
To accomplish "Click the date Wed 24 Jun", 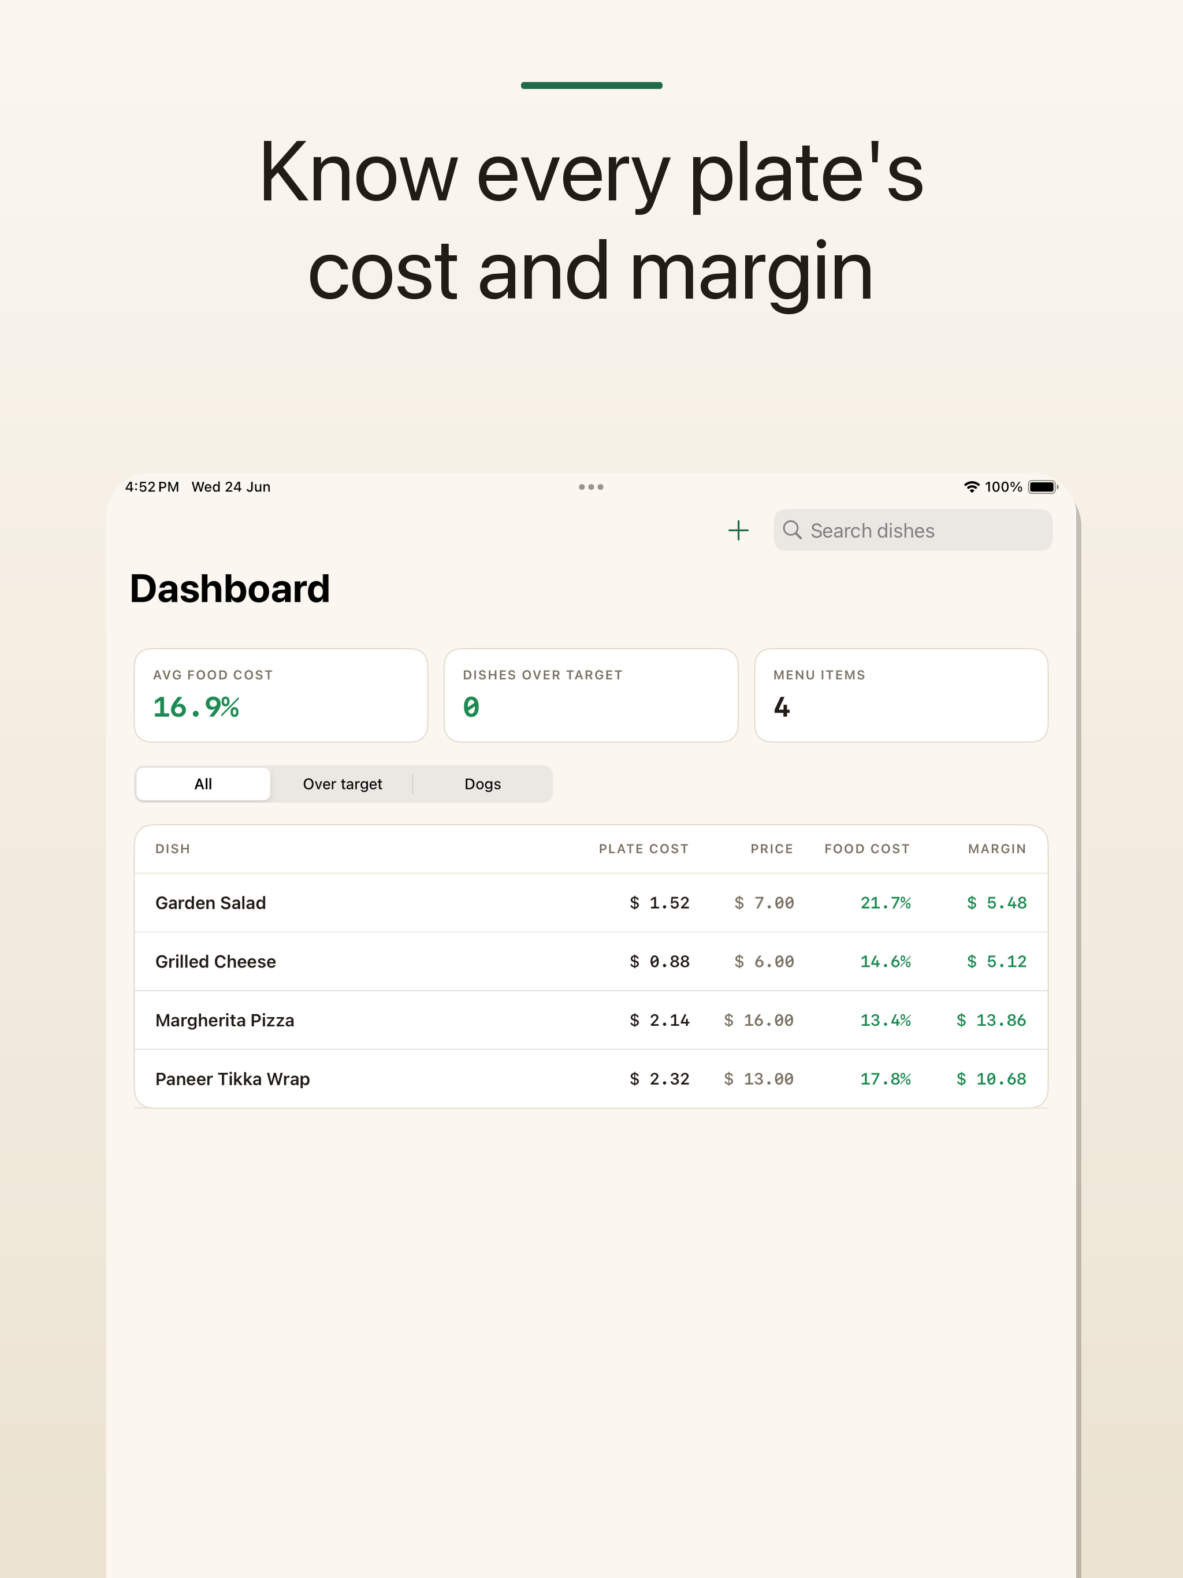I will point(231,486).
